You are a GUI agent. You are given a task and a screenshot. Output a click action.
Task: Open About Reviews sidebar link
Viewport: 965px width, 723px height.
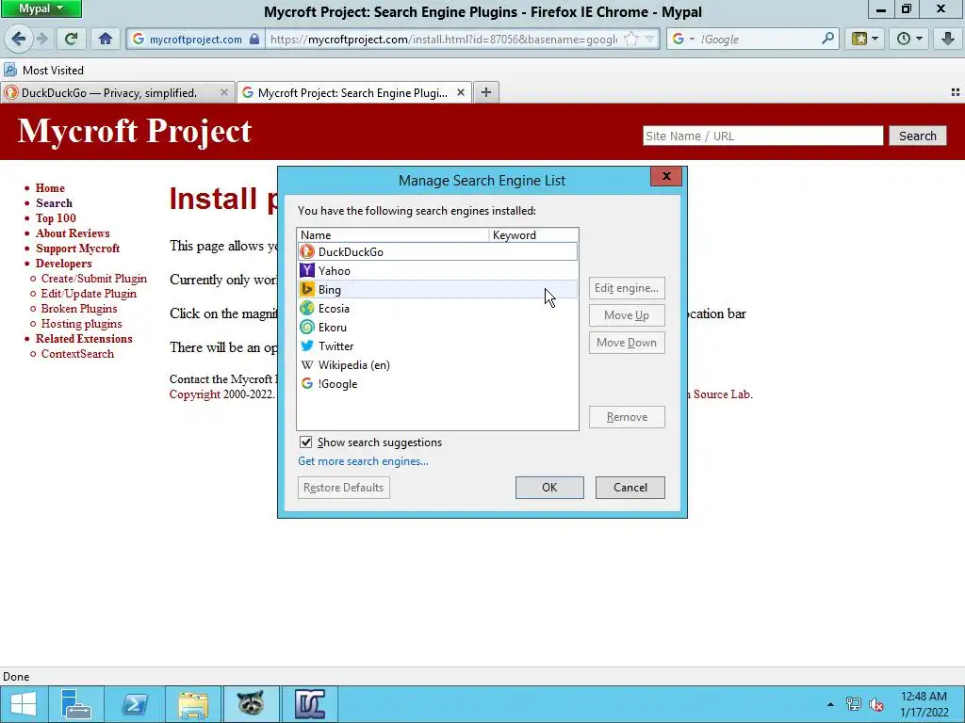(73, 233)
